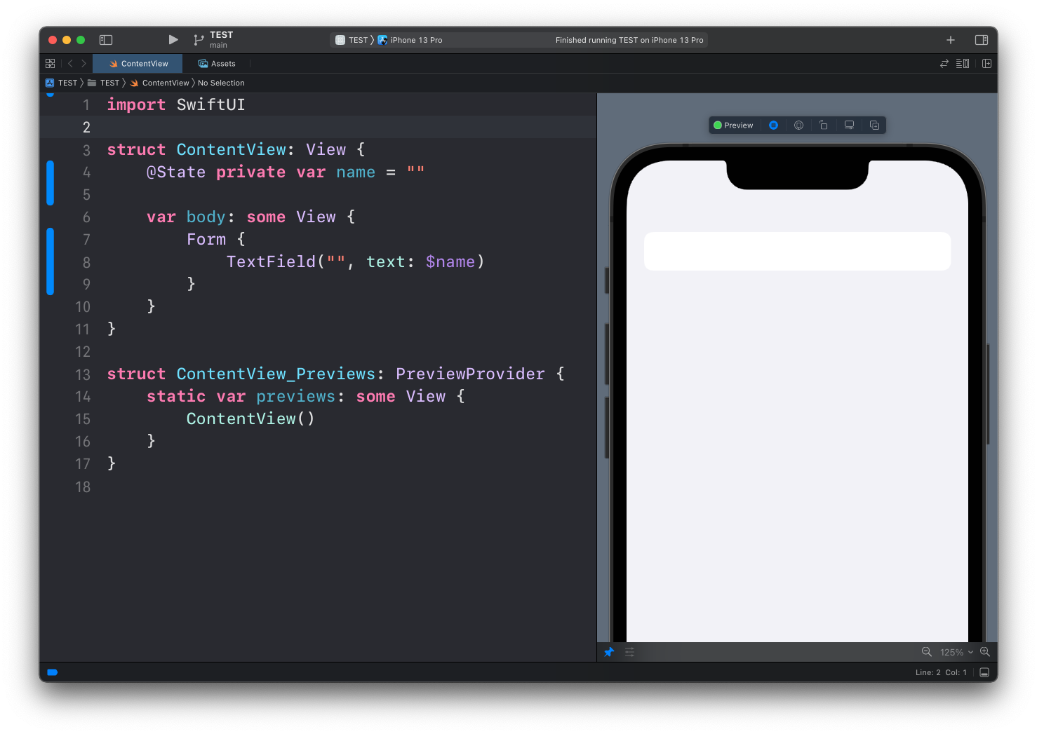The image size is (1037, 734).
Task: Select Live Preview mode in canvas toolbar
Action: [773, 125]
